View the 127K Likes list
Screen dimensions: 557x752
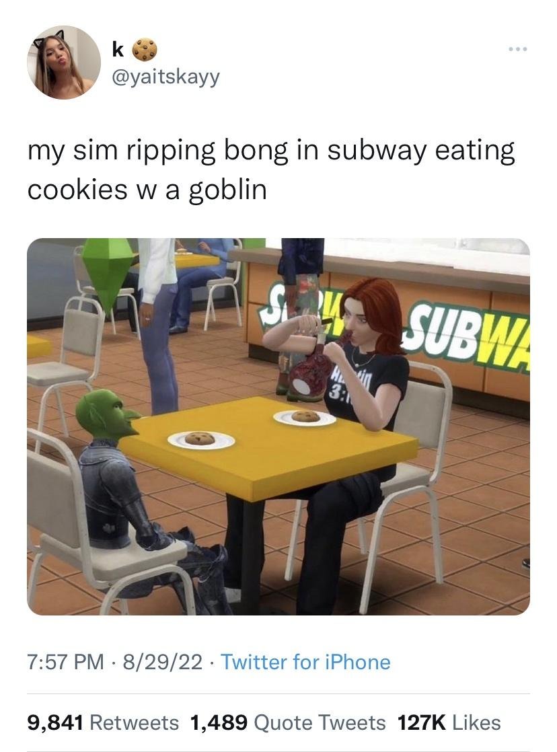coord(449,723)
